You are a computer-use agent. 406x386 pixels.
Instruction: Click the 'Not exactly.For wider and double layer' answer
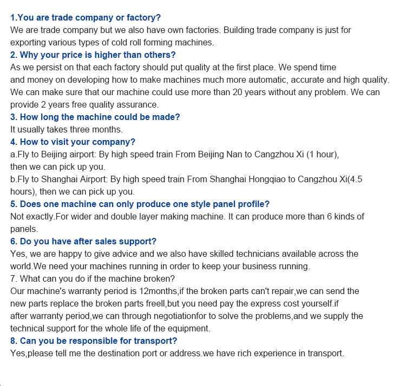click(187, 216)
